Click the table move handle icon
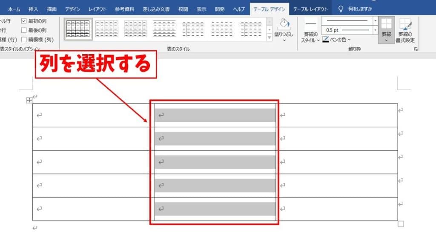 pyautogui.click(x=29, y=100)
